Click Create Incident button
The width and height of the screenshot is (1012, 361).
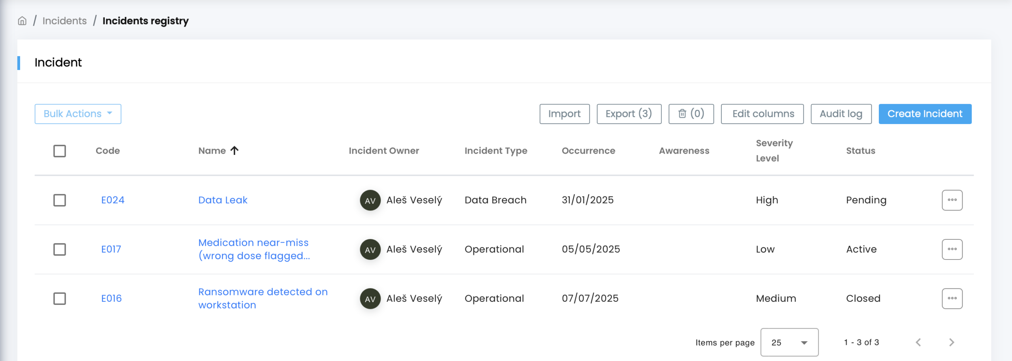[x=925, y=114]
